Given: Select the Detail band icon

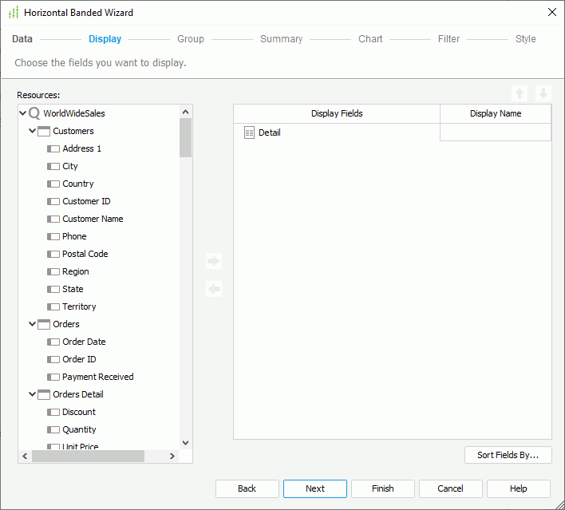Looking at the screenshot, I should tap(249, 133).
